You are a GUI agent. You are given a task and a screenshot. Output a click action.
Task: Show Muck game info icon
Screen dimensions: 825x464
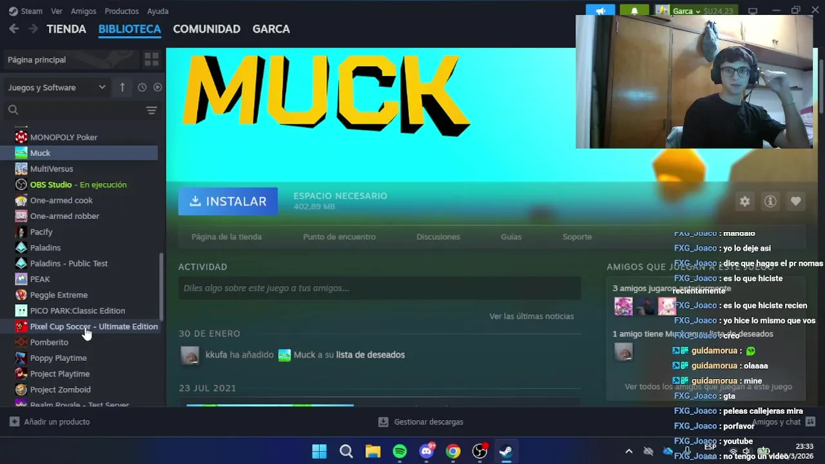770,201
